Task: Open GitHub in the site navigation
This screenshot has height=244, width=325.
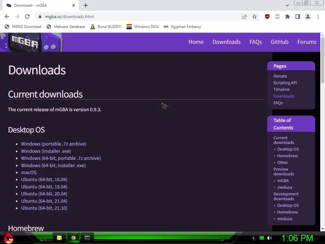Action: [279, 42]
